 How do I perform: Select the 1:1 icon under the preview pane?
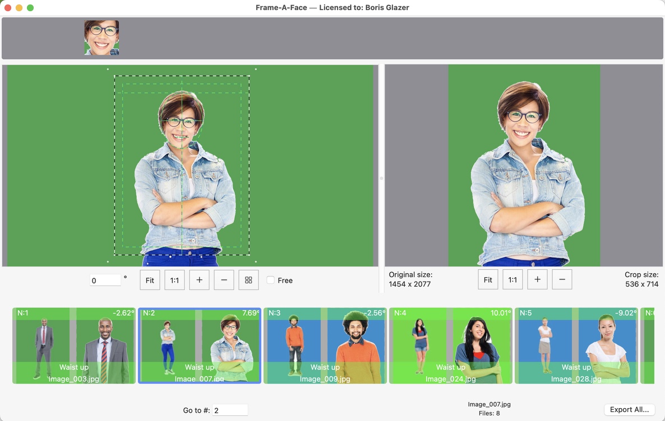512,279
